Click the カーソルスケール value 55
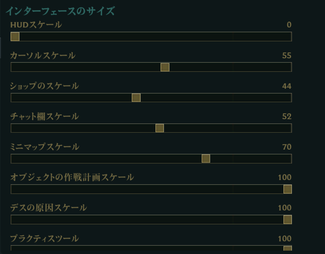Image resolution: width=325 pixels, height=254 pixels. click(286, 55)
